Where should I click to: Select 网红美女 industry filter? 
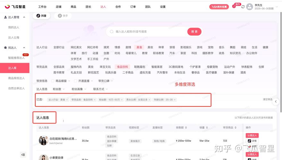click(x=76, y=47)
